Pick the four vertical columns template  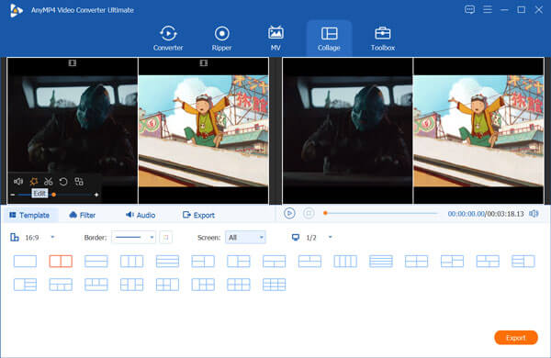pos(345,261)
